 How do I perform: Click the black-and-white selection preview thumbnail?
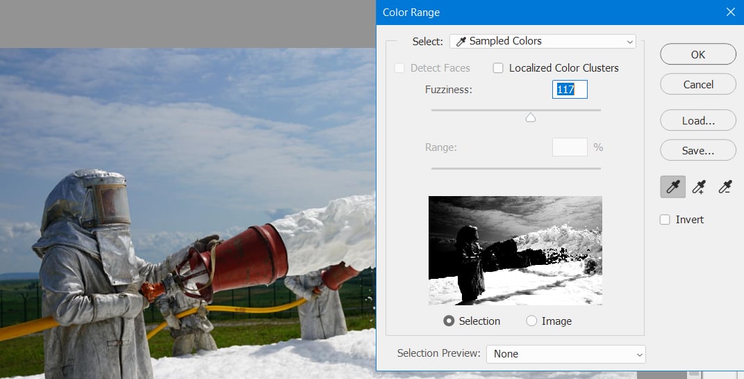515,250
